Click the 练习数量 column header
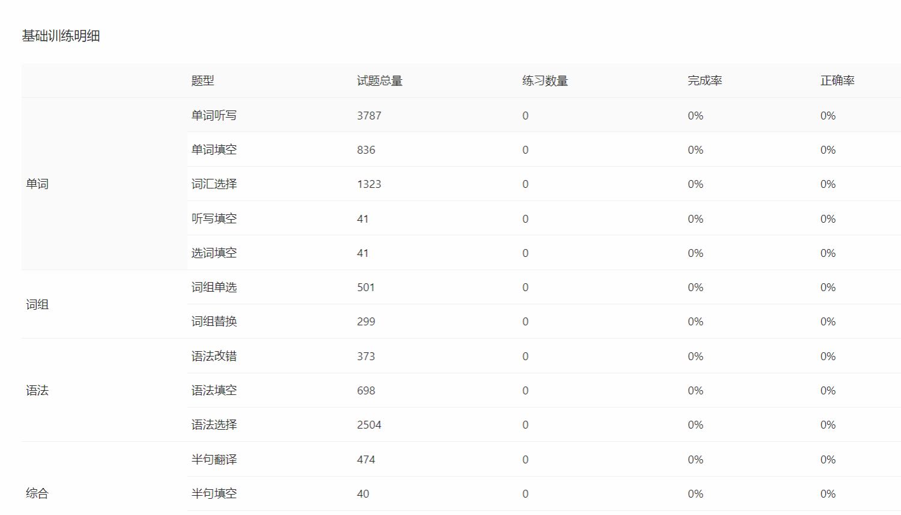This screenshot has width=901, height=515. click(545, 80)
